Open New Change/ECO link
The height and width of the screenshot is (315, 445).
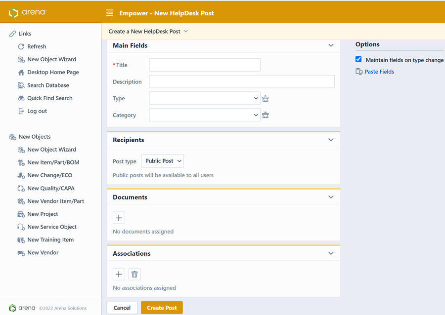click(49, 175)
